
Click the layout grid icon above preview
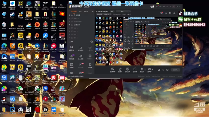(170, 13)
